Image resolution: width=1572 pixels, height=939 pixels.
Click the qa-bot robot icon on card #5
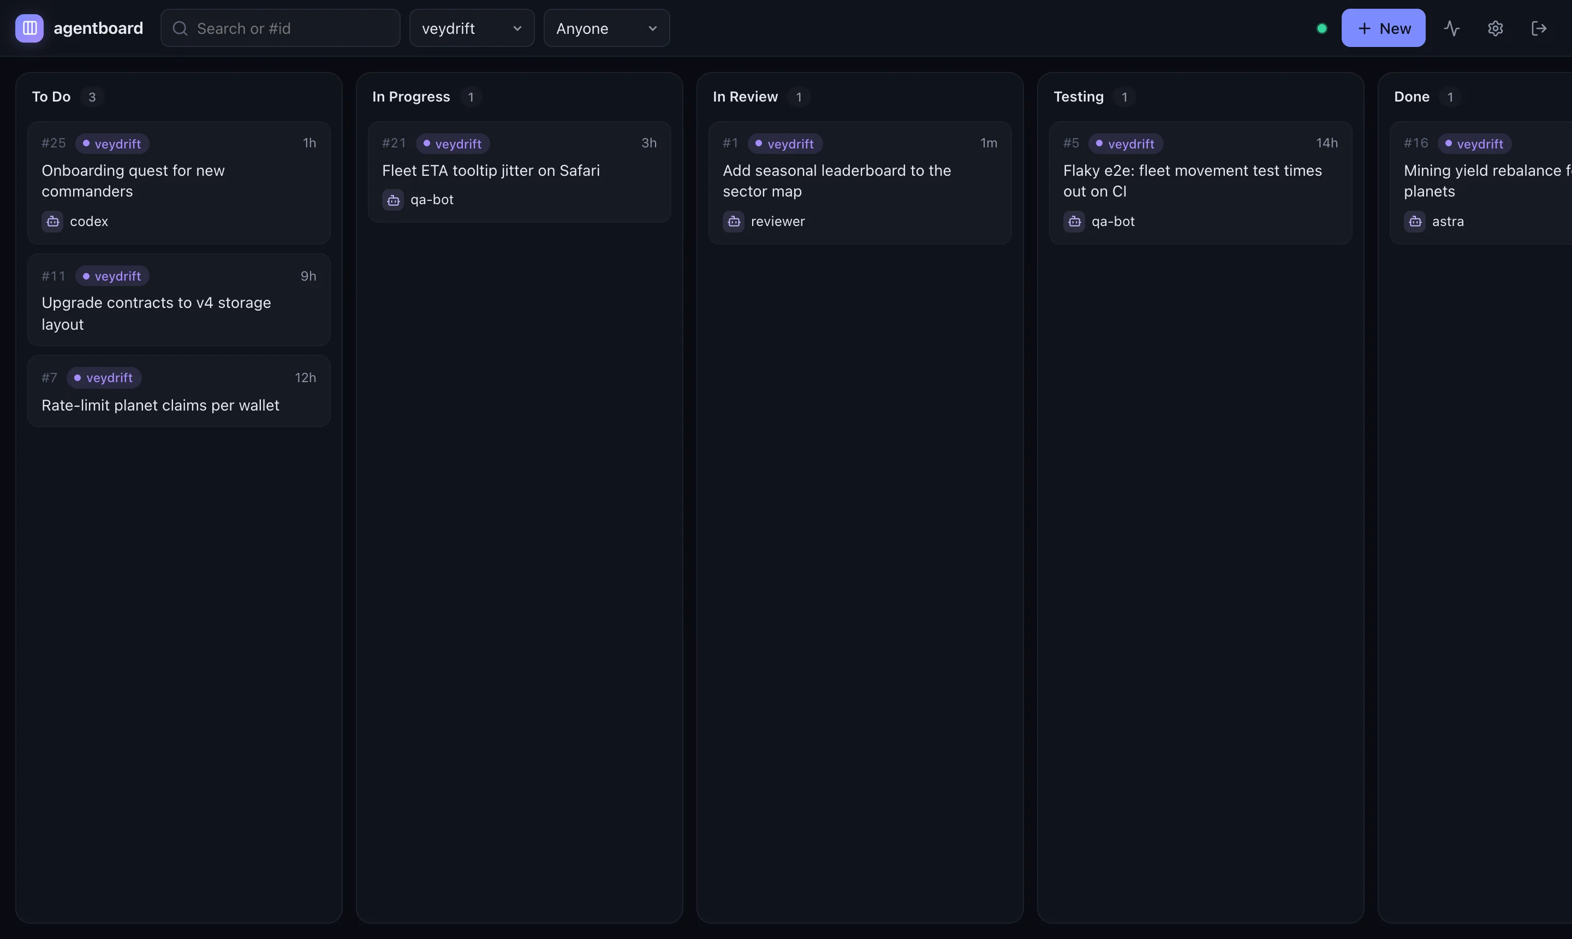[1074, 222]
